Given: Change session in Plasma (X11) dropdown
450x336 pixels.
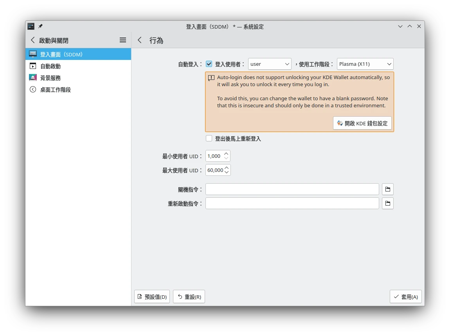Looking at the screenshot, I should 365,64.
